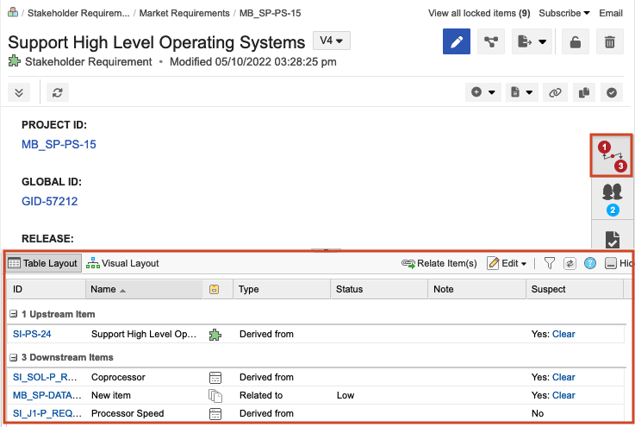The image size is (635, 427).
Task: Click the blue pencil edit button
Action: click(x=457, y=42)
